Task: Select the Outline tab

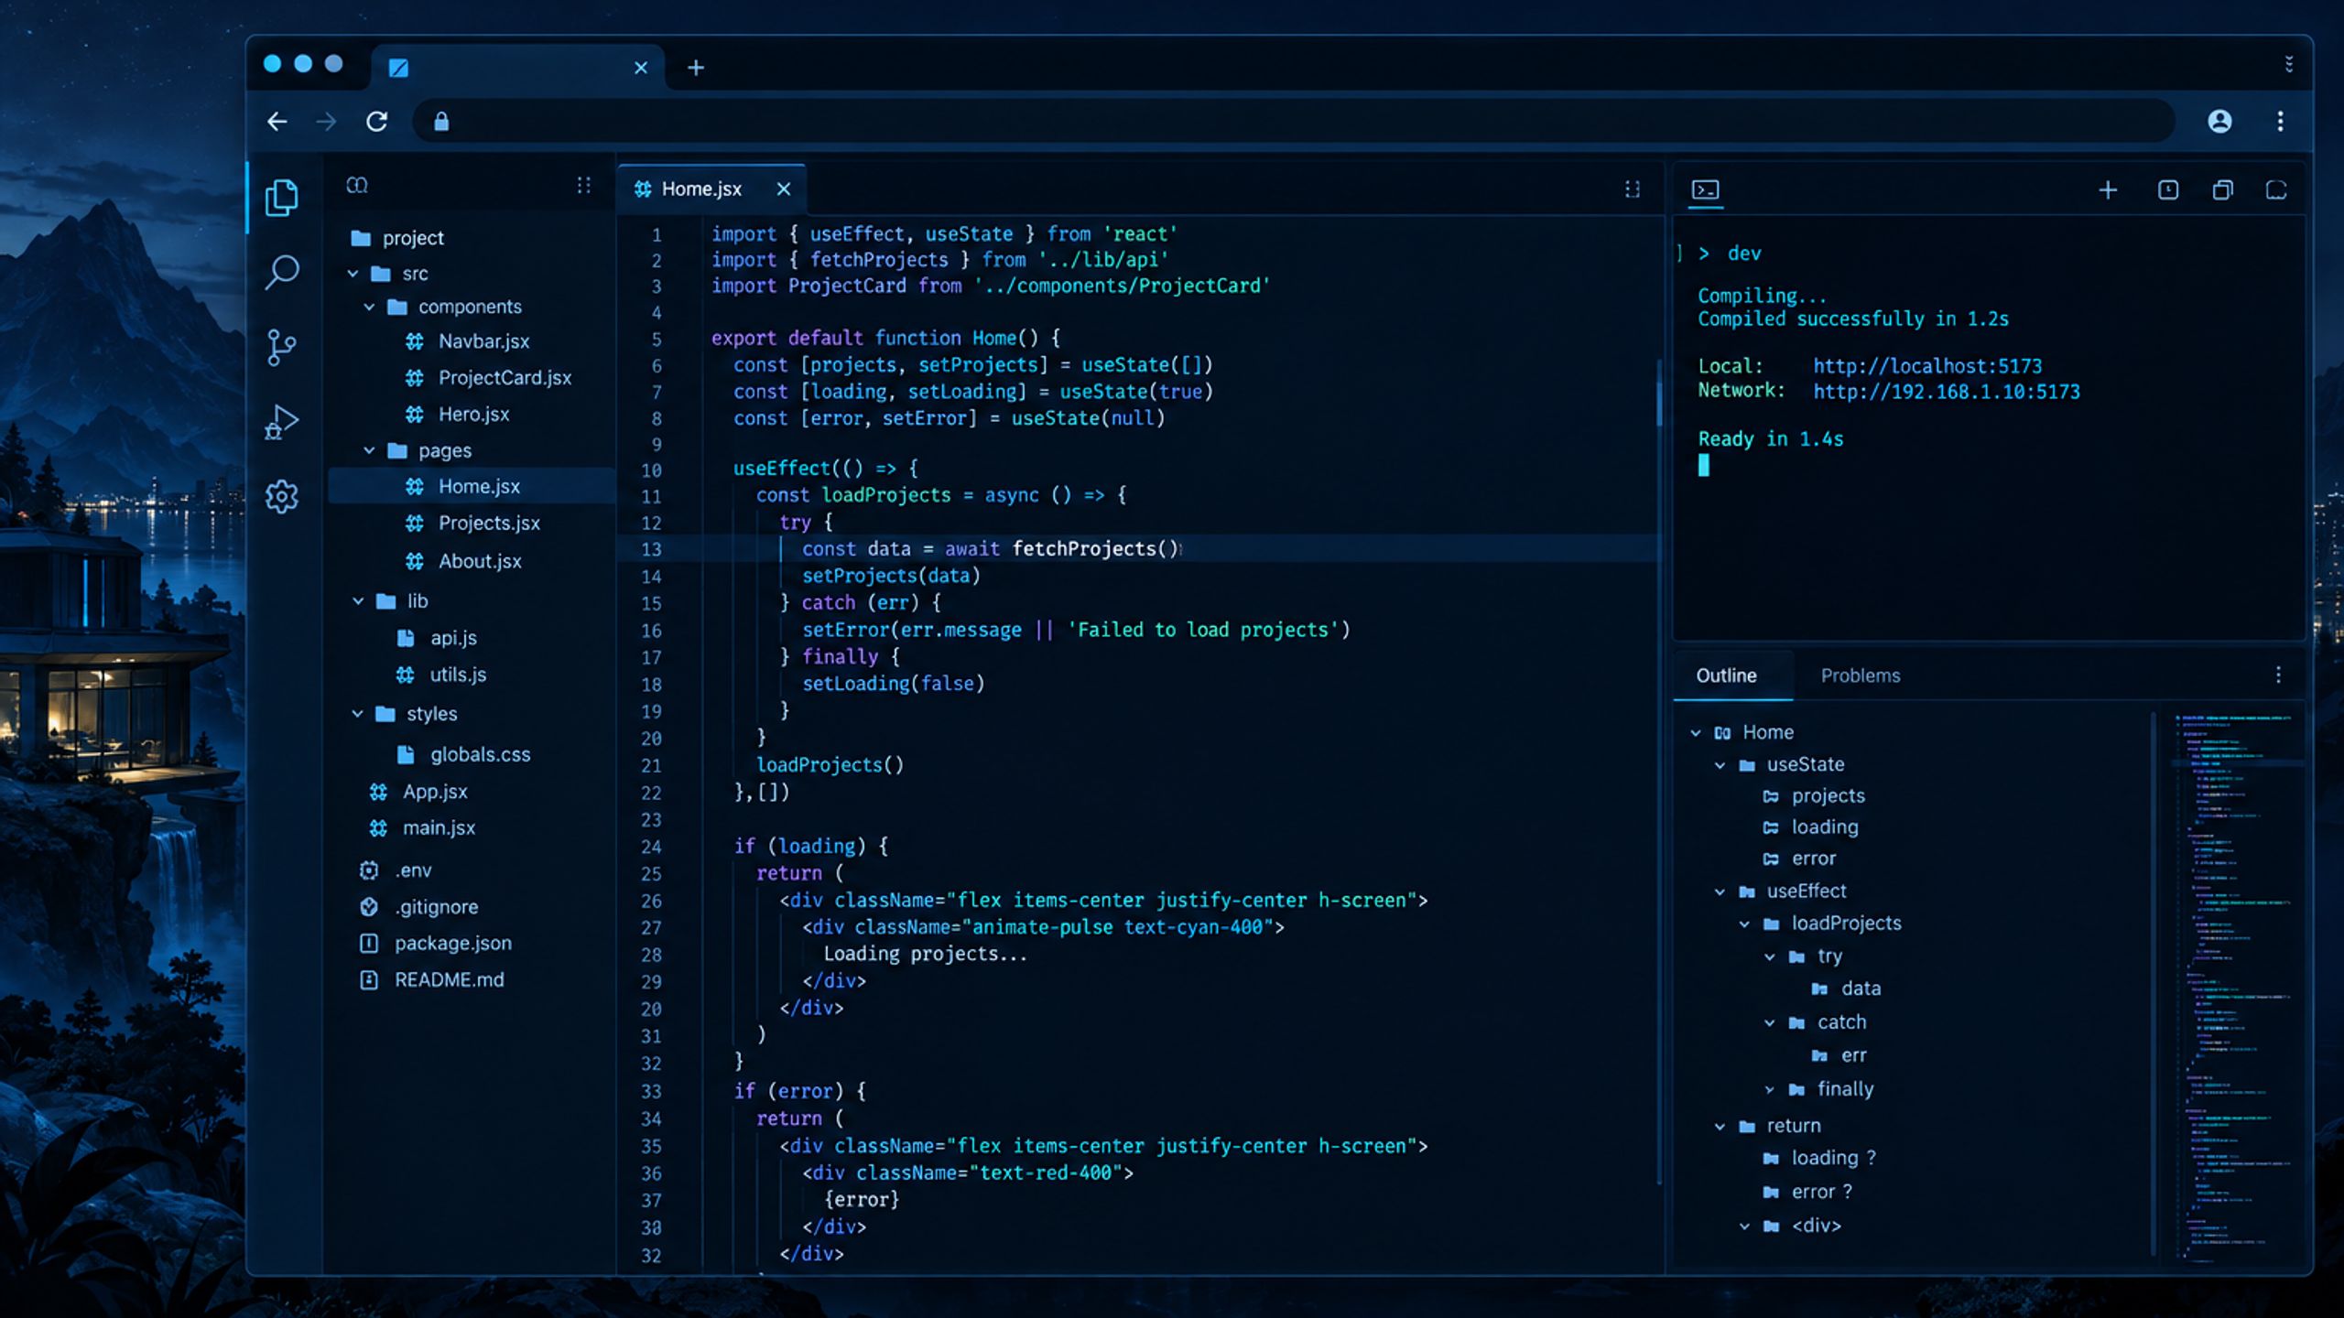Action: point(1726,675)
